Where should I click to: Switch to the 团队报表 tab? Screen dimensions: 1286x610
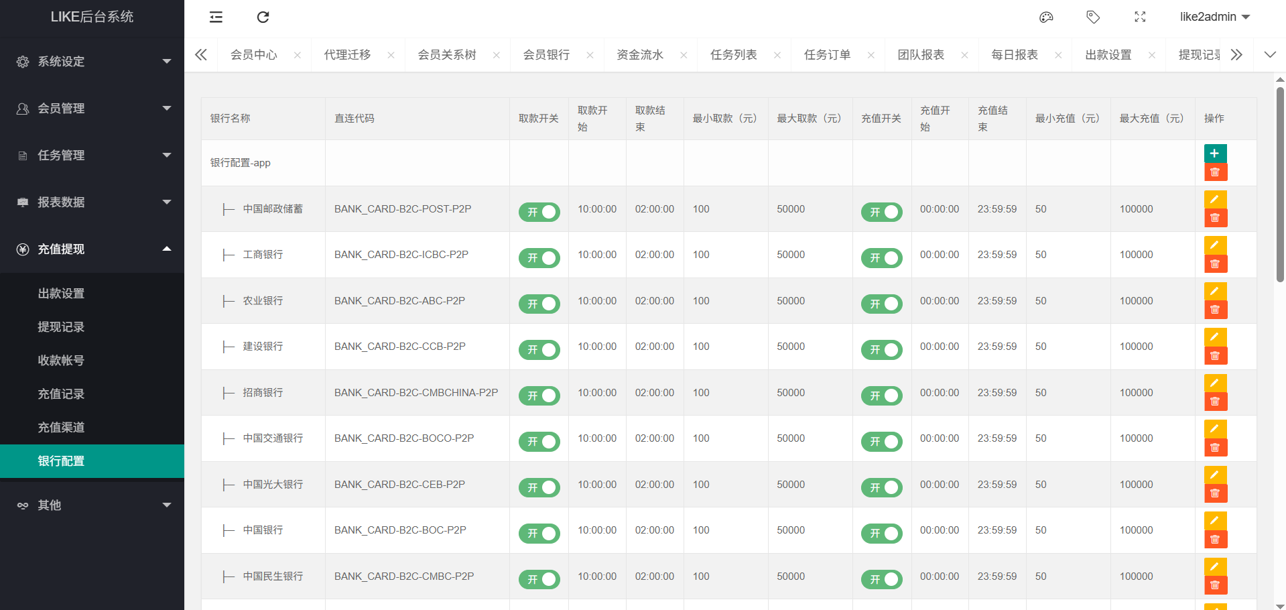[921, 55]
